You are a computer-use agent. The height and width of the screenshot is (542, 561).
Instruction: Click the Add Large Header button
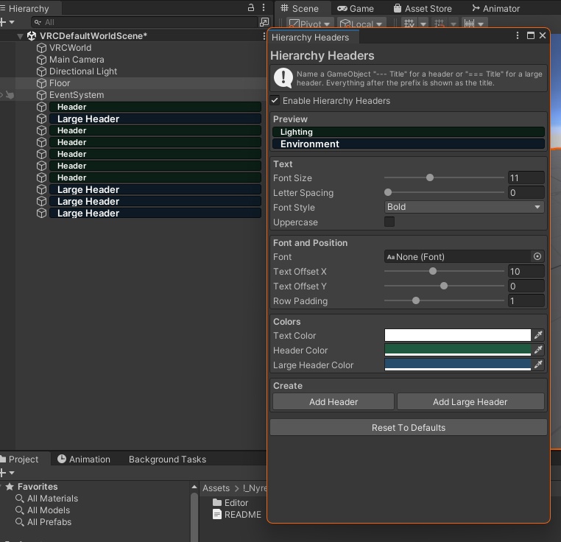tap(470, 401)
